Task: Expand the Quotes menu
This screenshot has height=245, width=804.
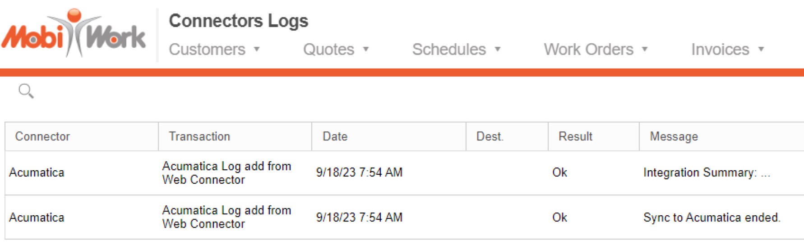Action: 336,49
